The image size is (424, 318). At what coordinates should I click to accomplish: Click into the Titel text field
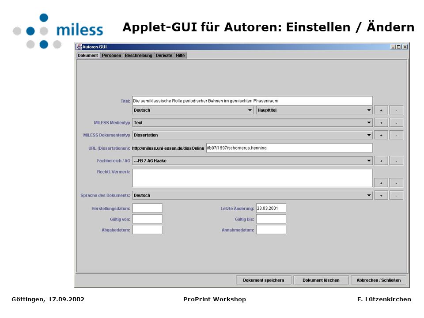point(252,101)
